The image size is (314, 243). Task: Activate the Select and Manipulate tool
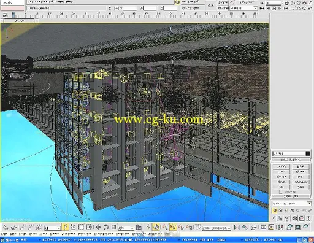click(x=148, y=227)
